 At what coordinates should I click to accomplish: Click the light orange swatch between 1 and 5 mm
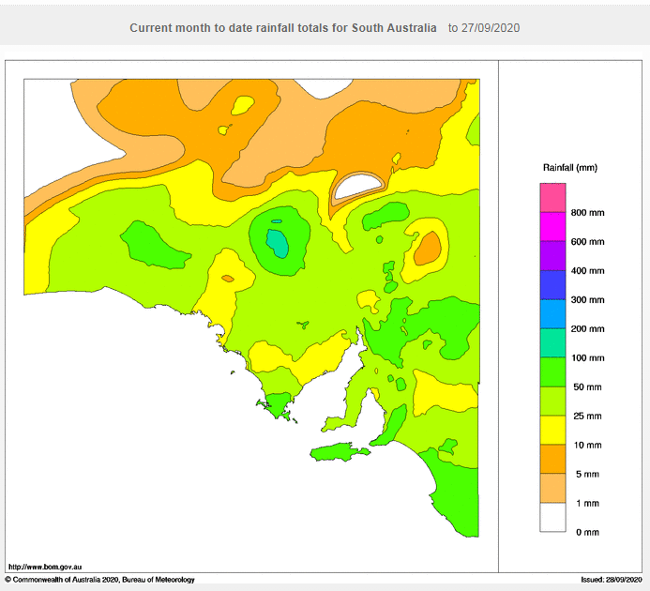point(552,488)
